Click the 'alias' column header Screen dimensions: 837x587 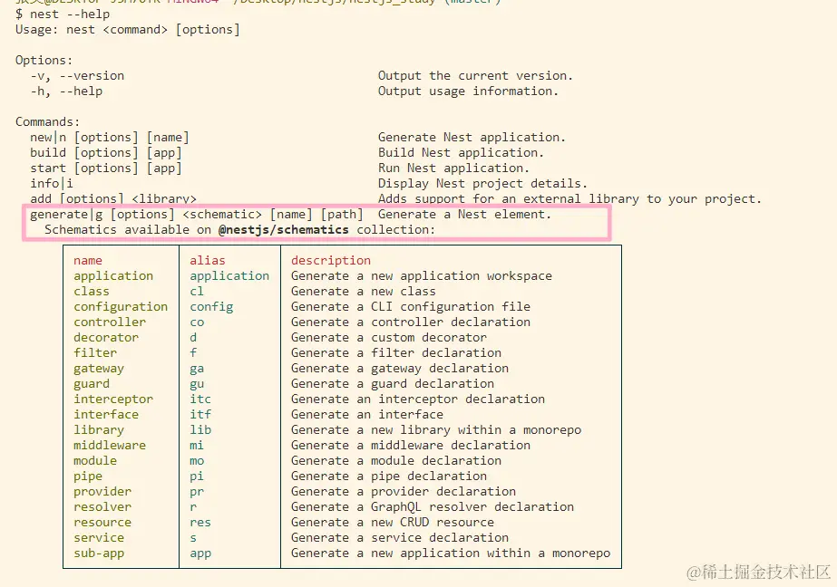208,261
